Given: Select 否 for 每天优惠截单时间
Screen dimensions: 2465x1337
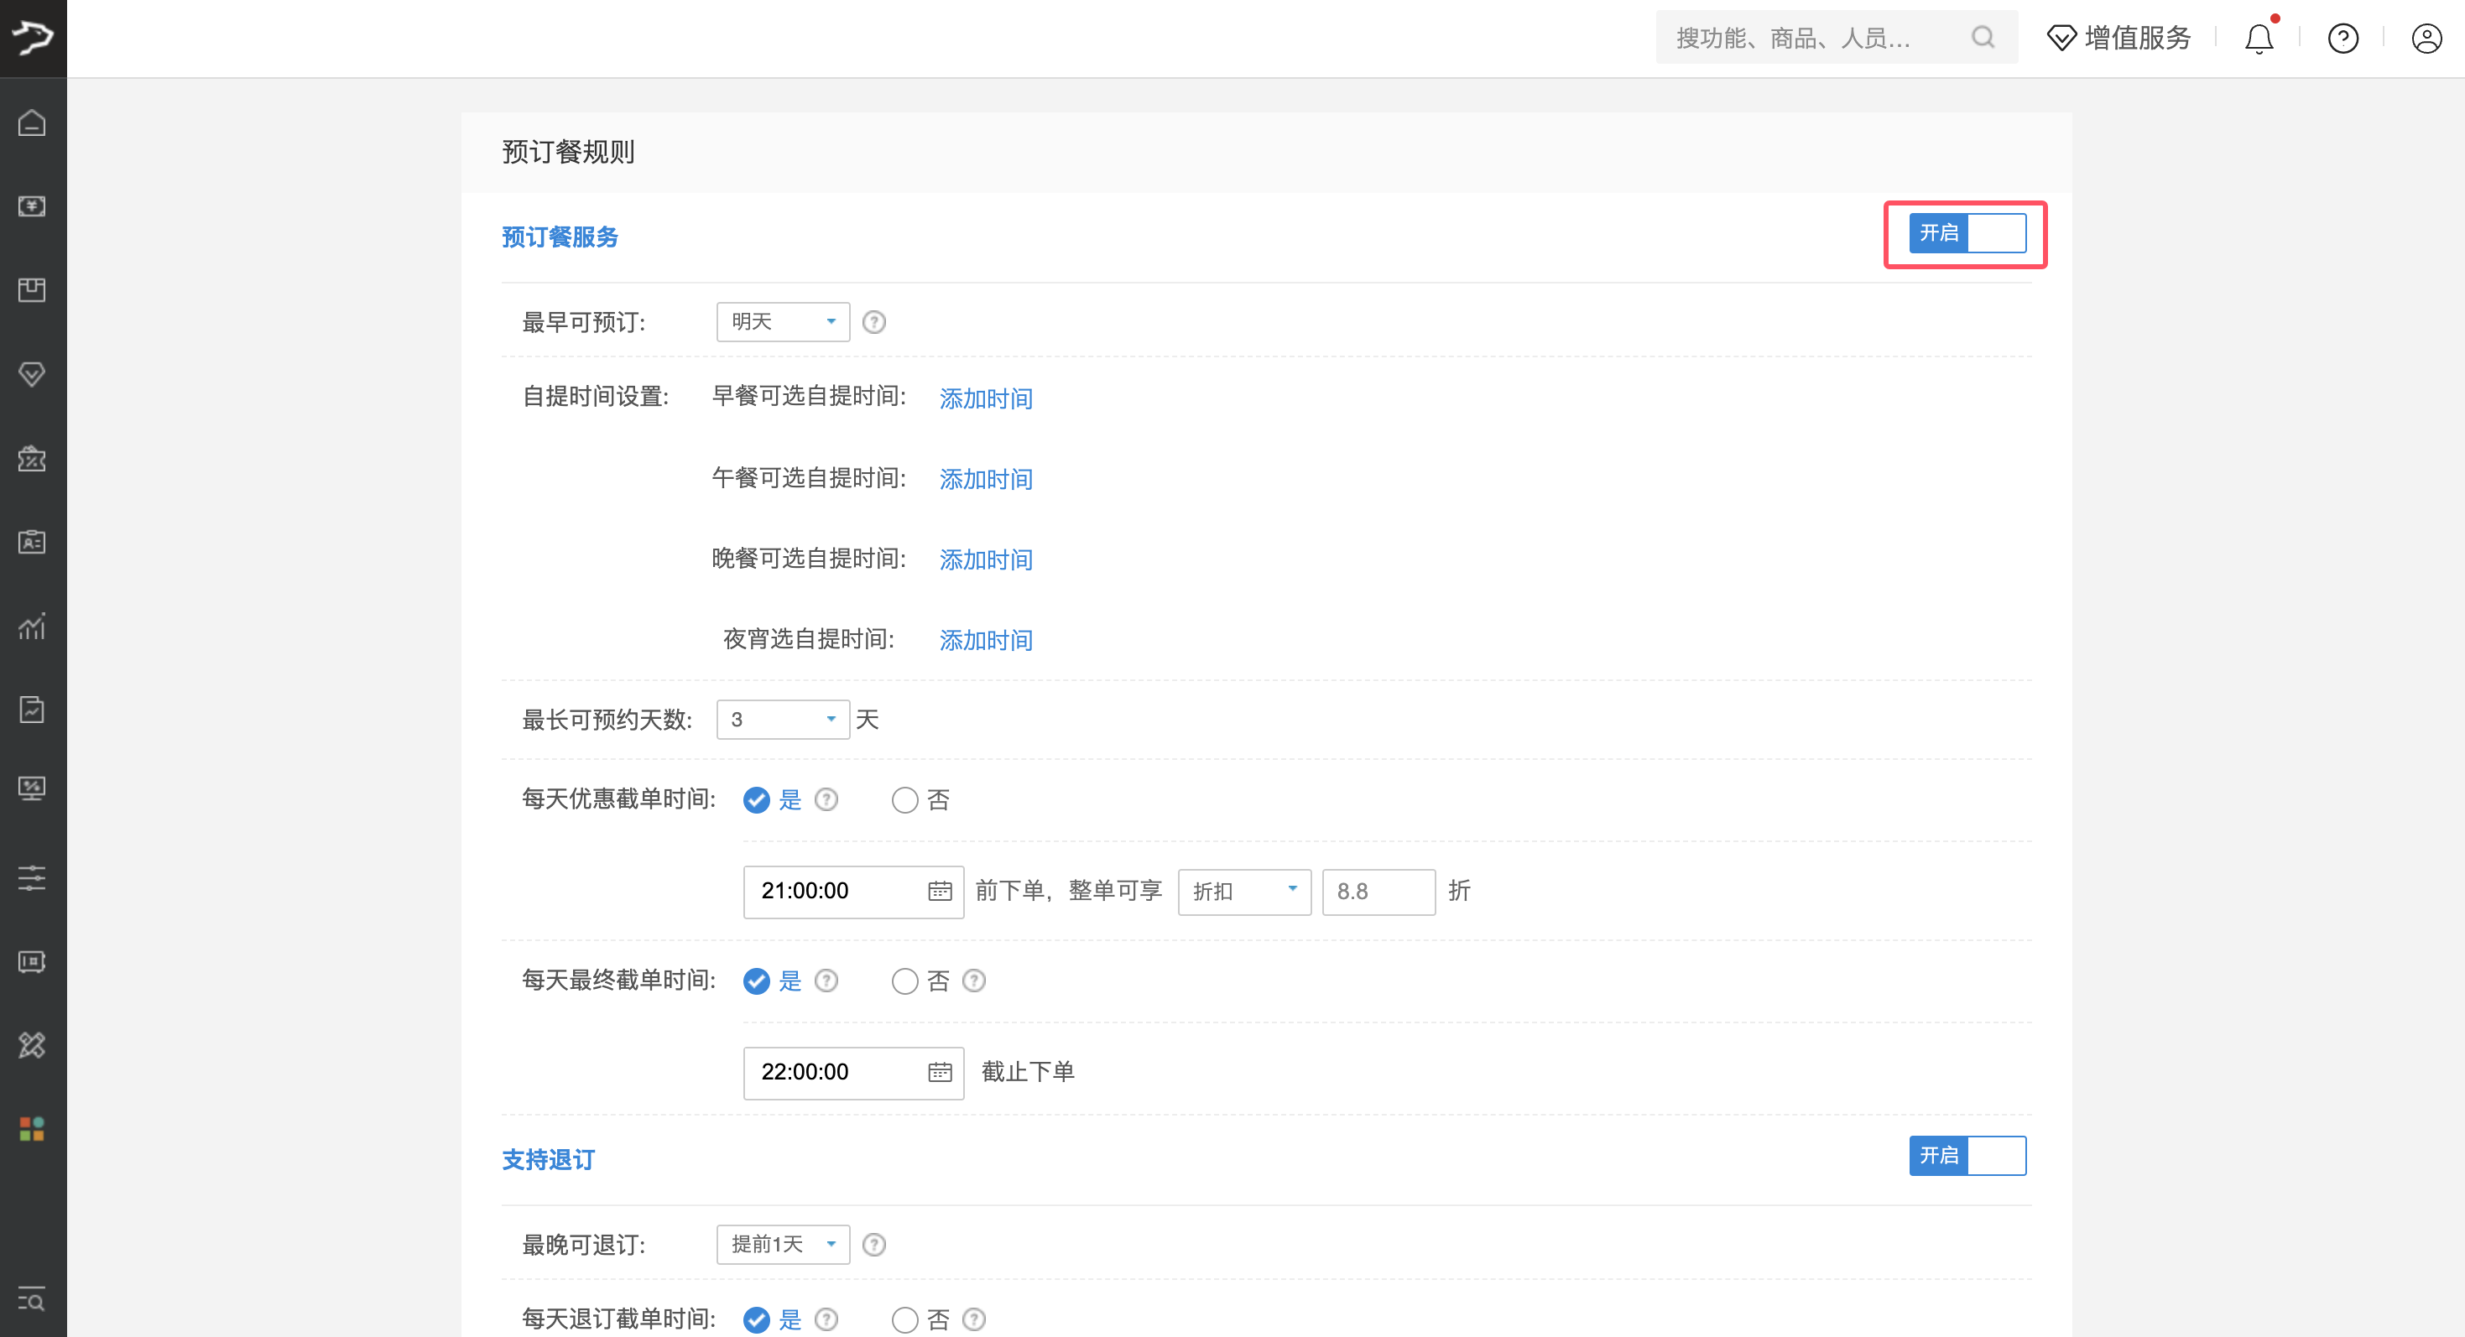Looking at the screenshot, I should [x=904, y=799].
